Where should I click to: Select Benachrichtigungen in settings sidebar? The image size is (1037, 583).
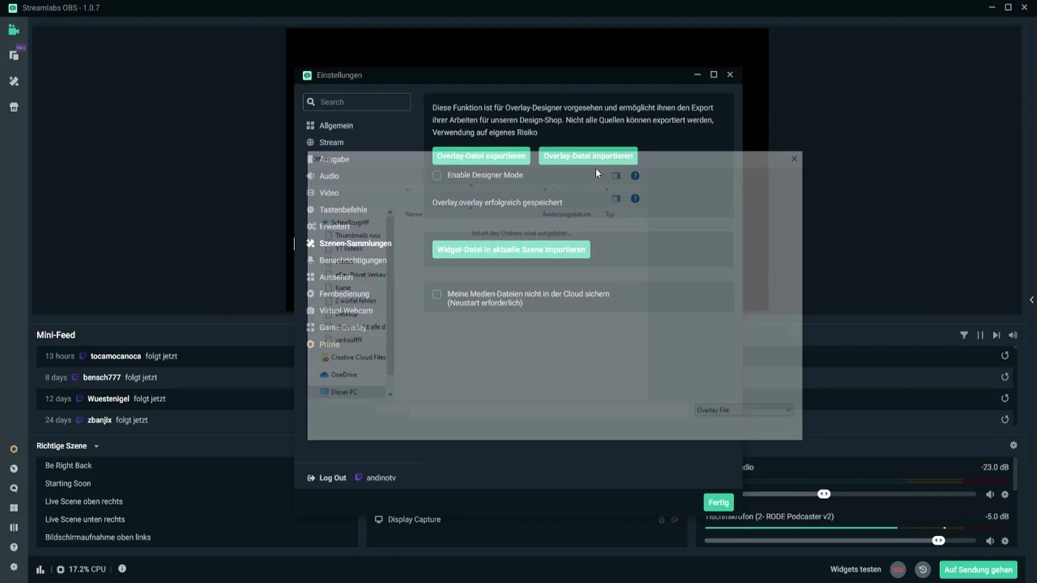click(353, 260)
